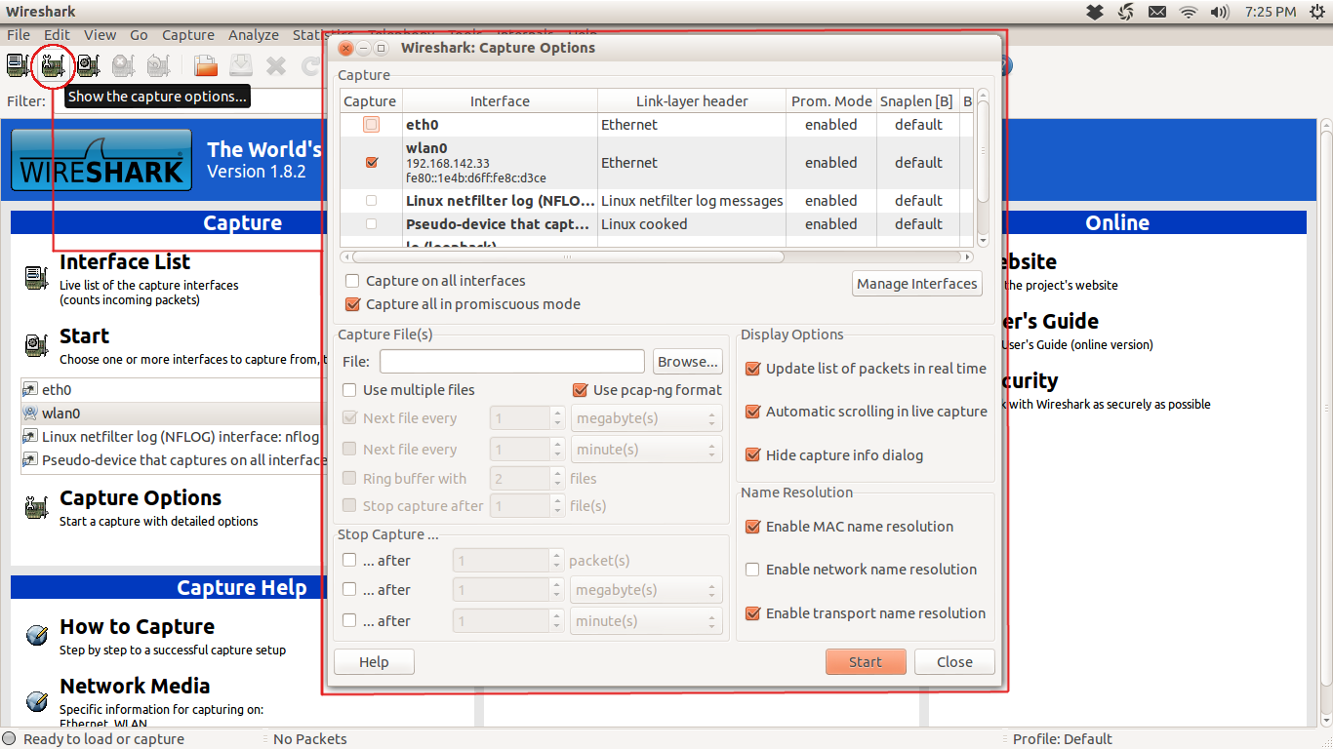Click the list capture interfaces toolbar icon
Image resolution: width=1333 pixels, height=749 pixels.
pyautogui.click(x=18, y=65)
